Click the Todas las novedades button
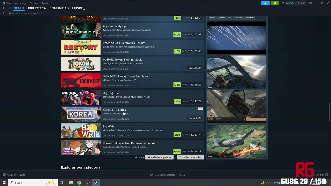331x186 pixels. (190, 157)
